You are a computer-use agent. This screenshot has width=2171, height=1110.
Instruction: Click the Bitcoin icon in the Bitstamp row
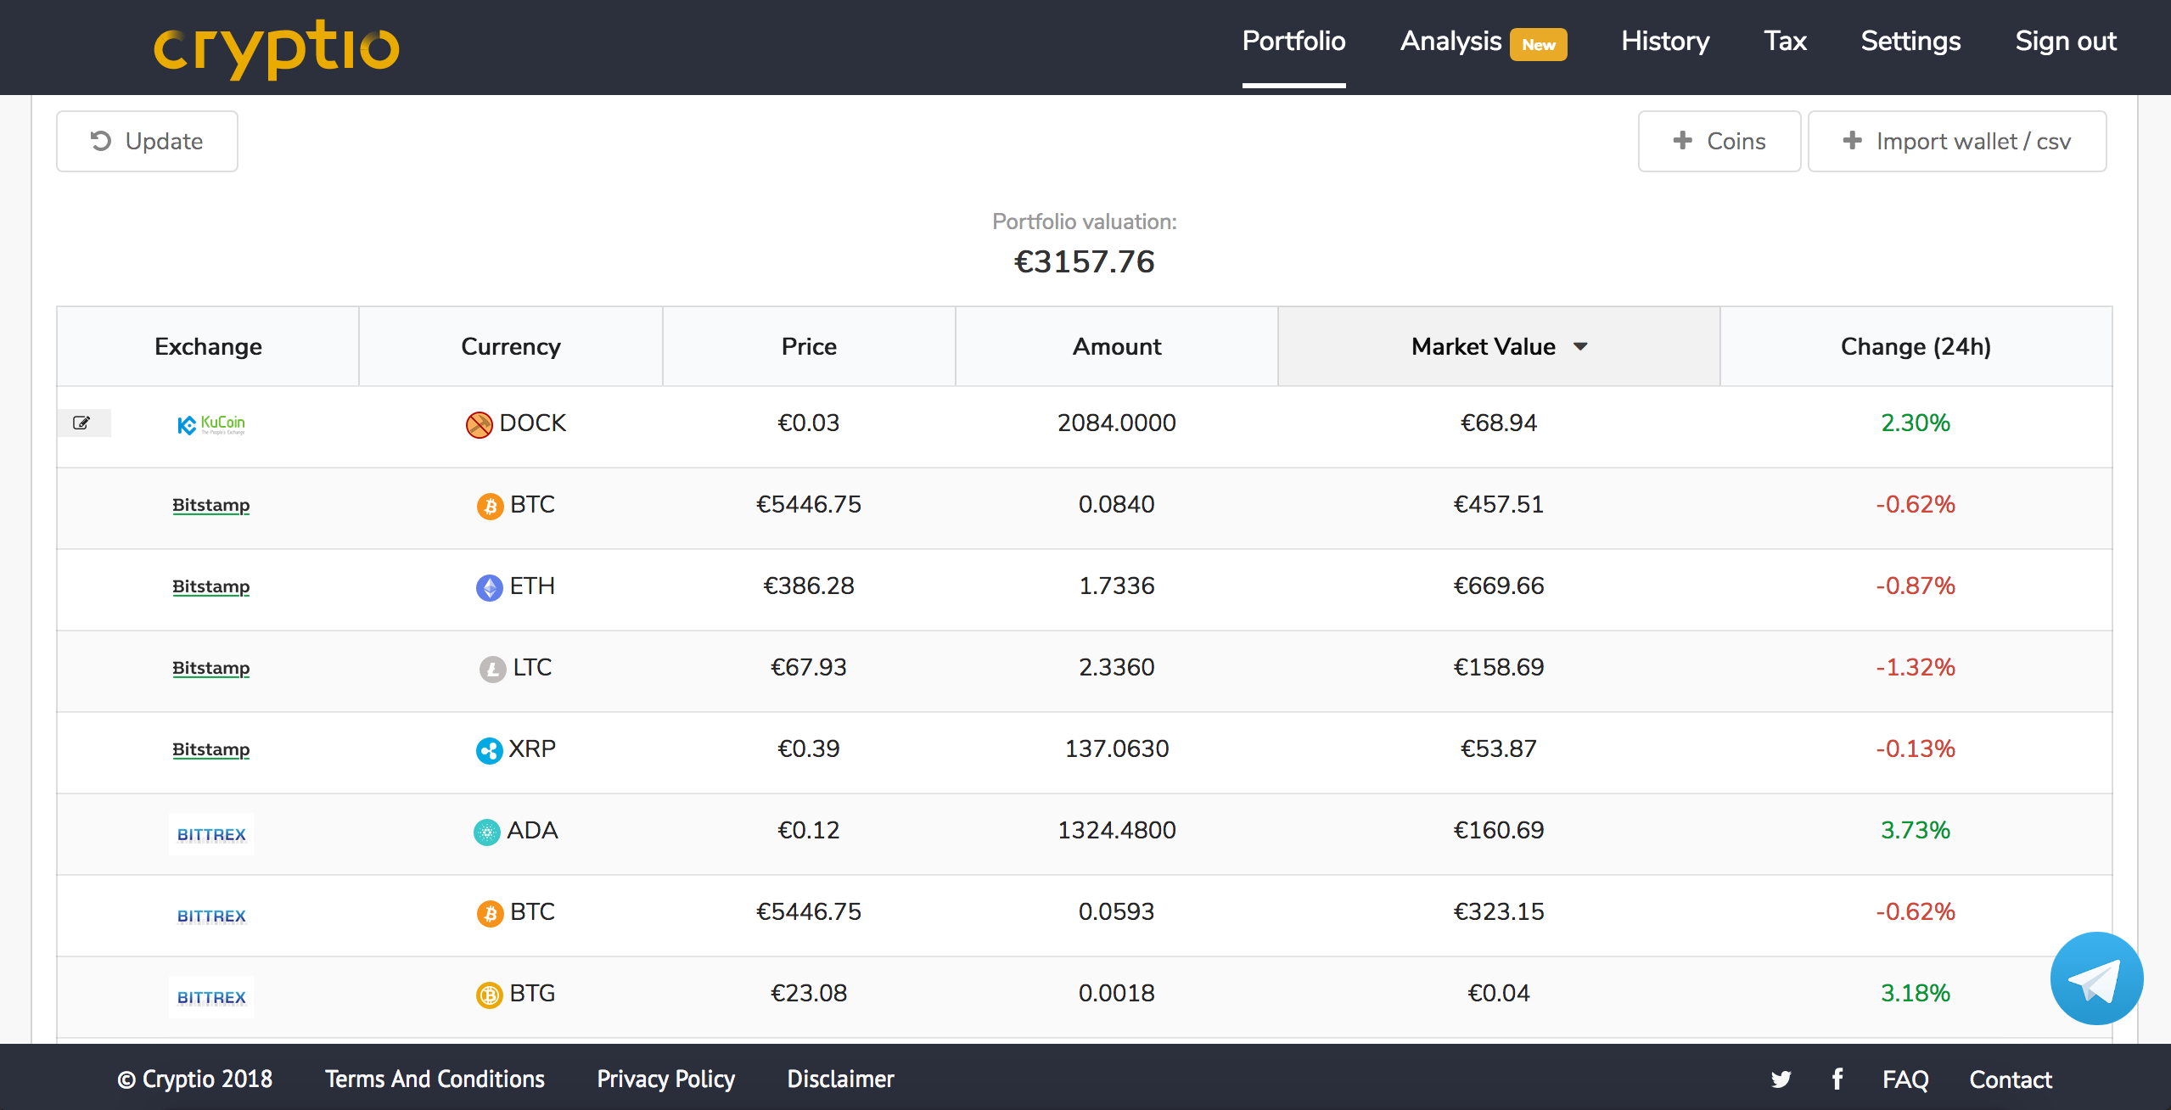tap(489, 504)
